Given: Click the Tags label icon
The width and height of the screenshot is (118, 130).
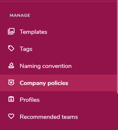Looking at the screenshot, I should point(11,48).
